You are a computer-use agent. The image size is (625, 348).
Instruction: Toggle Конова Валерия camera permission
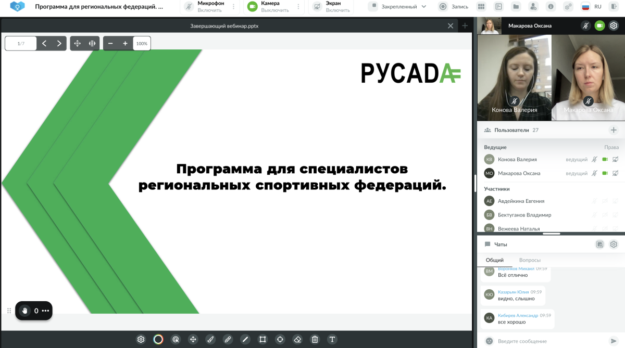pyautogui.click(x=605, y=159)
